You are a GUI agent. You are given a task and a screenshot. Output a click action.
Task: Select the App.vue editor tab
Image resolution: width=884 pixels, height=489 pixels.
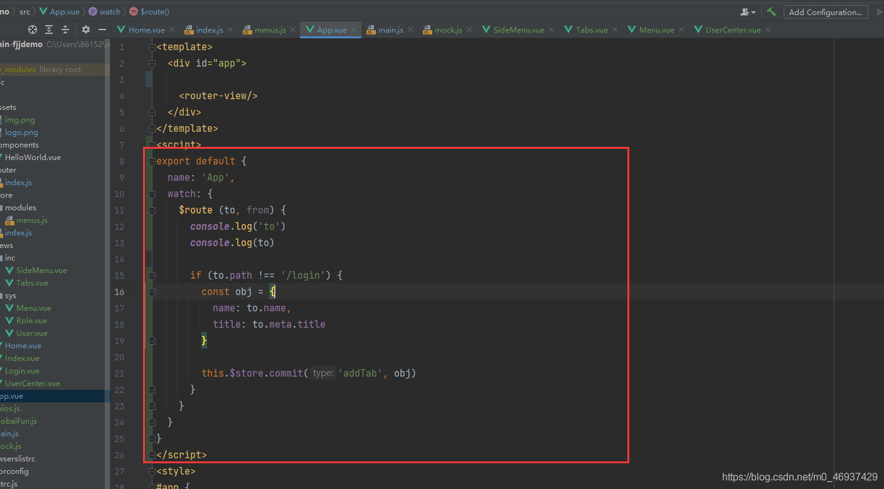coord(331,30)
